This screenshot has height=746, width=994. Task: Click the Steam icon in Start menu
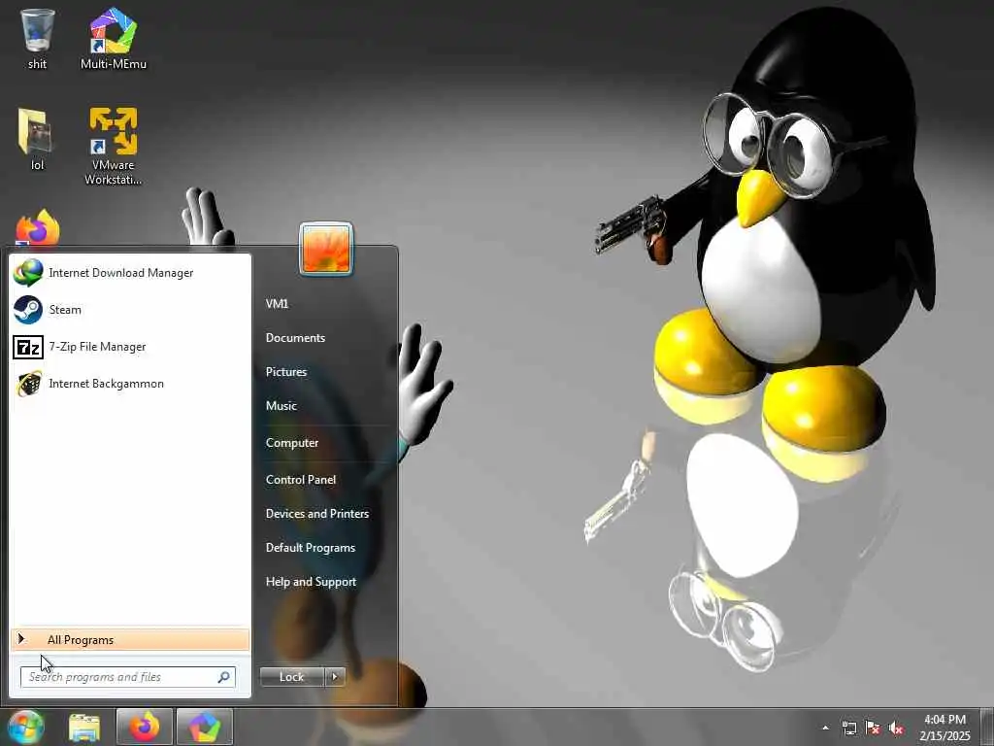click(x=28, y=310)
